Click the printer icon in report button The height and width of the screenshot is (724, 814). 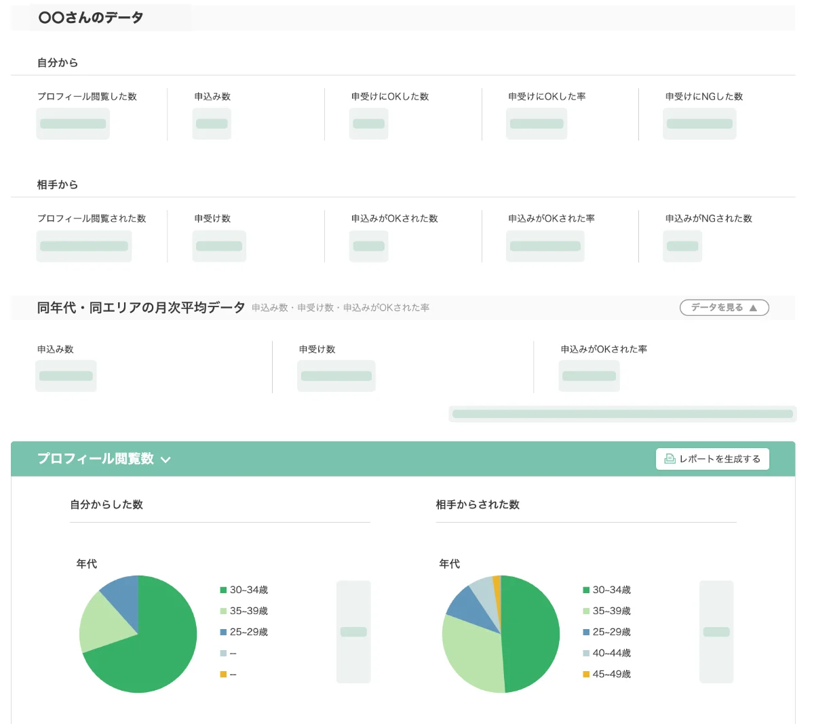pyautogui.click(x=670, y=459)
